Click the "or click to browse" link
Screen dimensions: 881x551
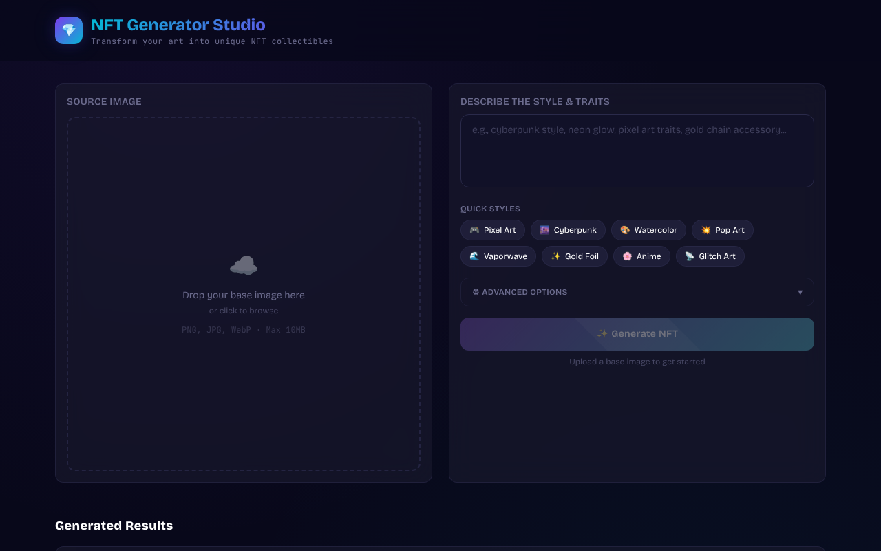244,311
